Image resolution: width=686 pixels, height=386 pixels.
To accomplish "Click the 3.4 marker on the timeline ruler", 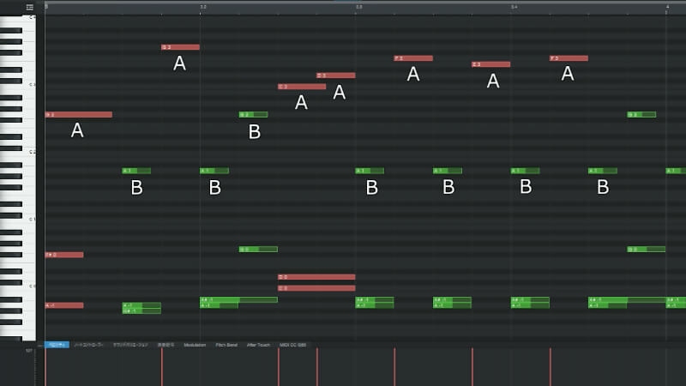I will (x=514, y=7).
